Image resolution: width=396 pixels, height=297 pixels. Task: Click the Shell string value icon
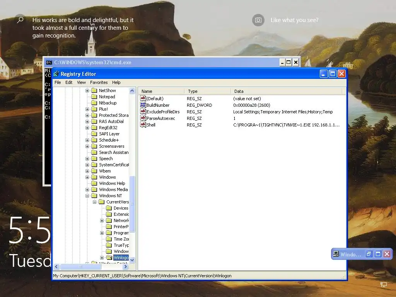coord(143,125)
